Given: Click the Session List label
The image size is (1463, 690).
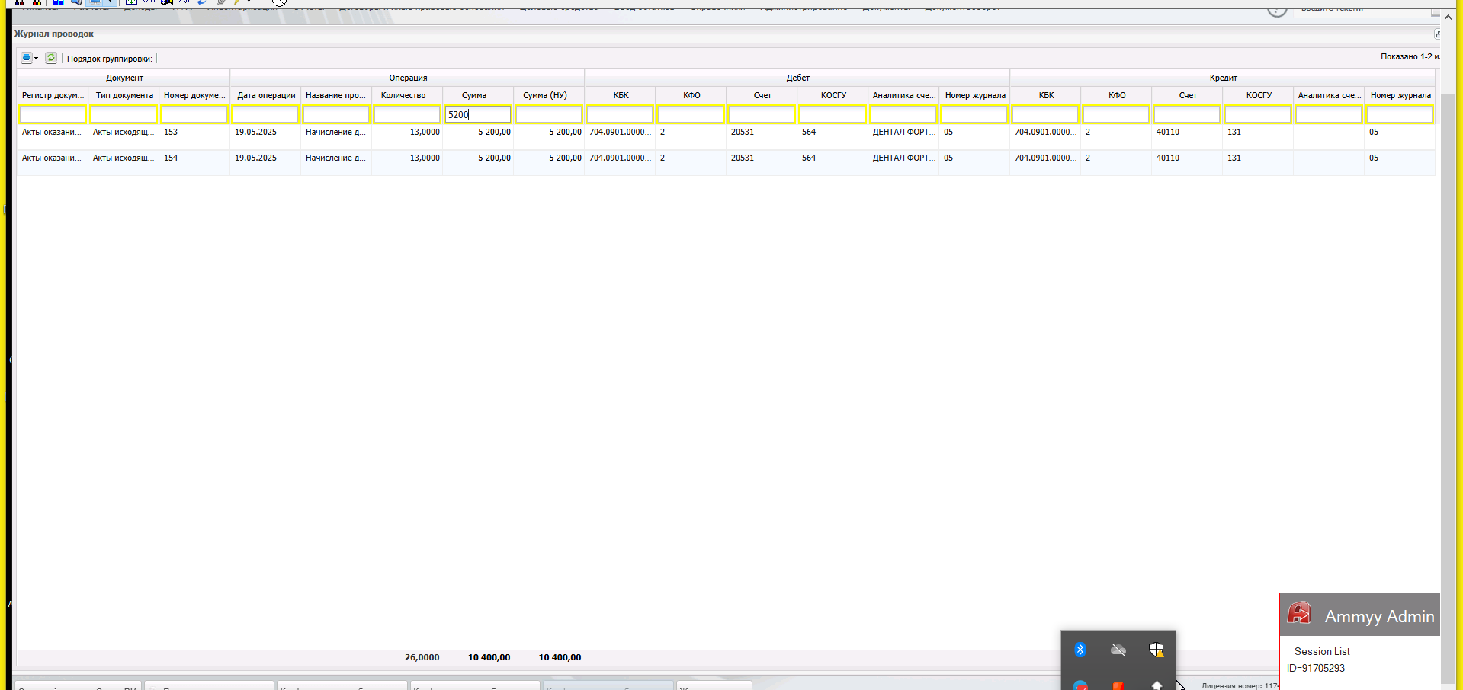Looking at the screenshot, I should pyautogui.click(x=1322, y=651).
